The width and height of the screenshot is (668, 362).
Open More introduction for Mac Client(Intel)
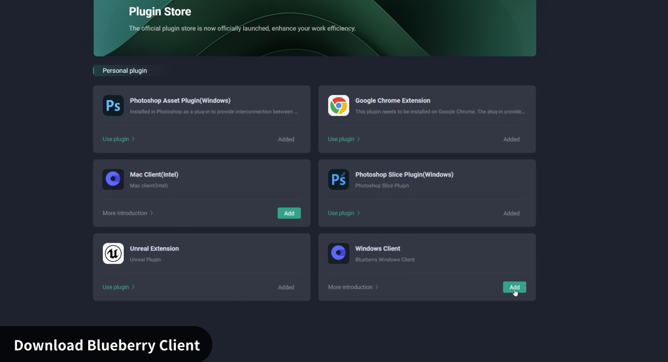[x=128, y=213]
